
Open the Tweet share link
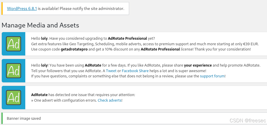111,71
